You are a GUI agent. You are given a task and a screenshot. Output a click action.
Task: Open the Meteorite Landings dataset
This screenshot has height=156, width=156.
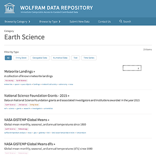pyautogui.click(x=19, y=71)
